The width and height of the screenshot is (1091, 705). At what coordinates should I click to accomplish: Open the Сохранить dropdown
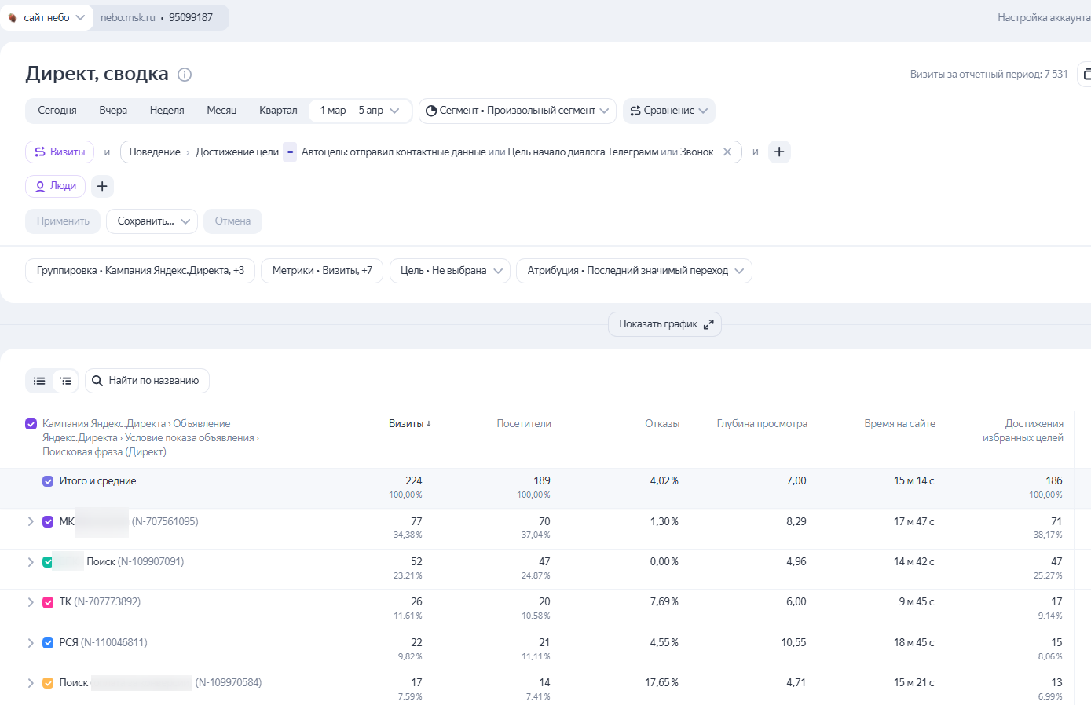click(152, 221)
